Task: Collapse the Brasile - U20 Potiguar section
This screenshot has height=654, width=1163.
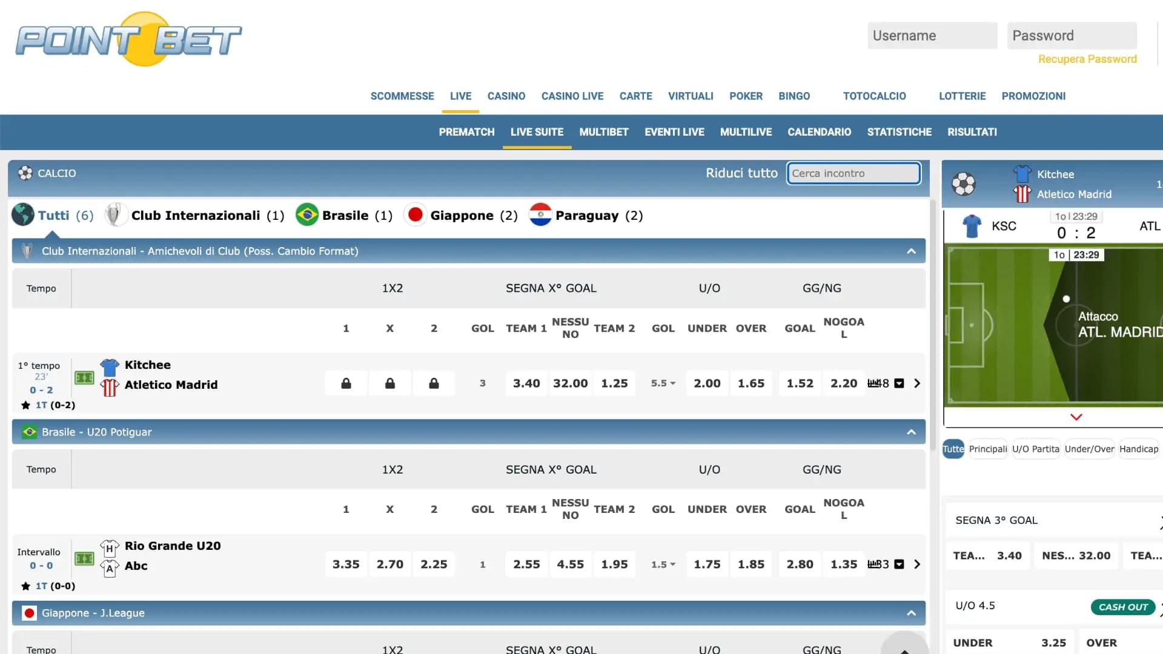Action: point(911,432)
